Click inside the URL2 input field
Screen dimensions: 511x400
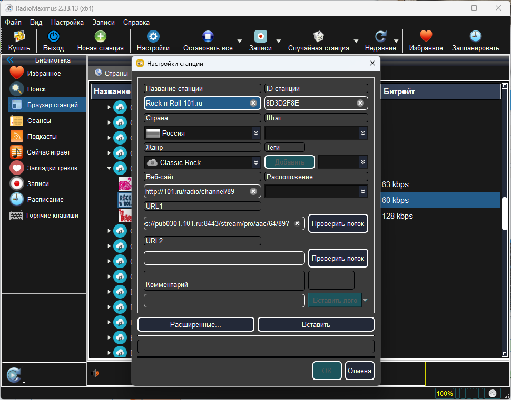[x=224, y=258]
